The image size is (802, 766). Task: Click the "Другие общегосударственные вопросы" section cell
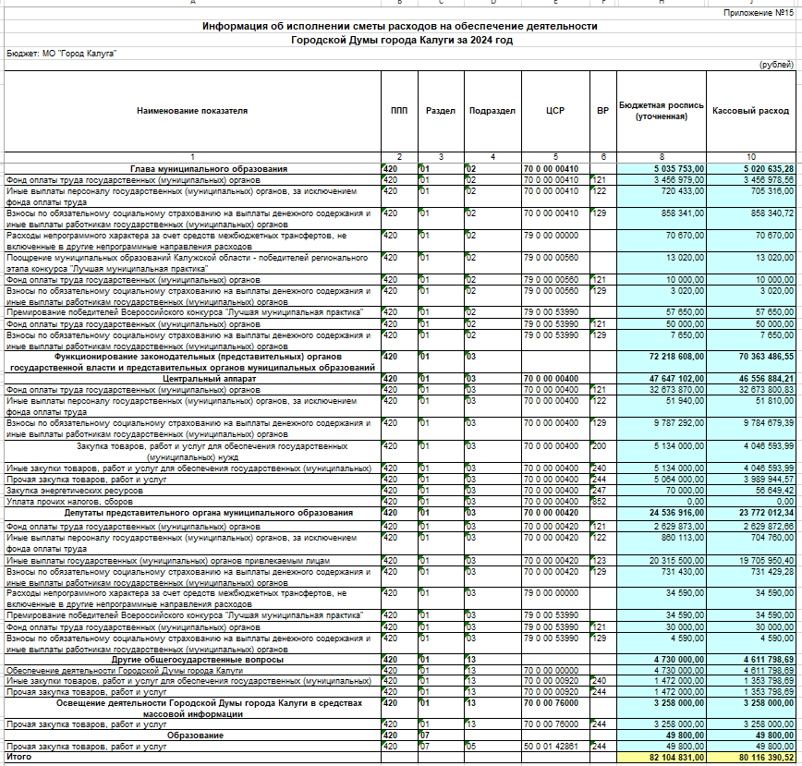tap(192, 659)
